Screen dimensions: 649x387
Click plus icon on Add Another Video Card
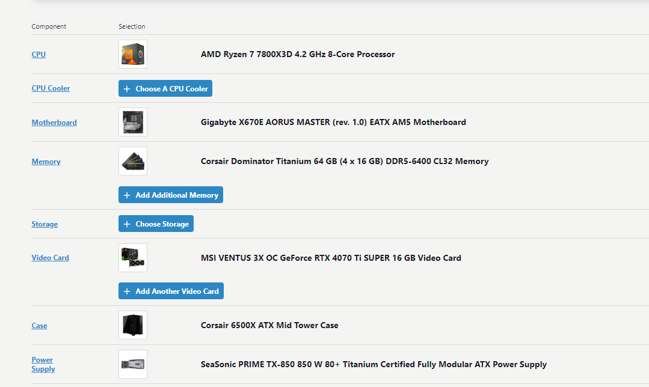pyautogui.click(x=127, y=291)
